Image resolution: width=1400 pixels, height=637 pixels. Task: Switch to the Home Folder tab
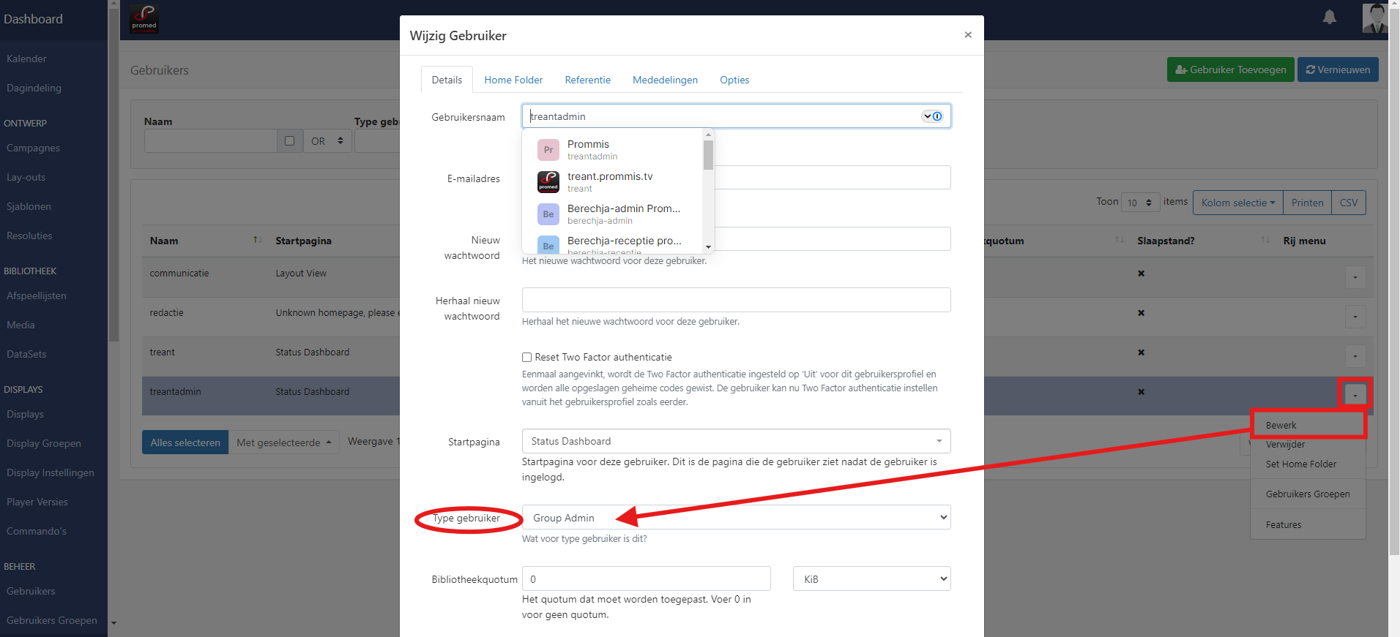[513, 80]
